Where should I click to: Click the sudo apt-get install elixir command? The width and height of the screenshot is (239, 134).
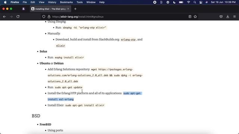[x=85, y=105]
